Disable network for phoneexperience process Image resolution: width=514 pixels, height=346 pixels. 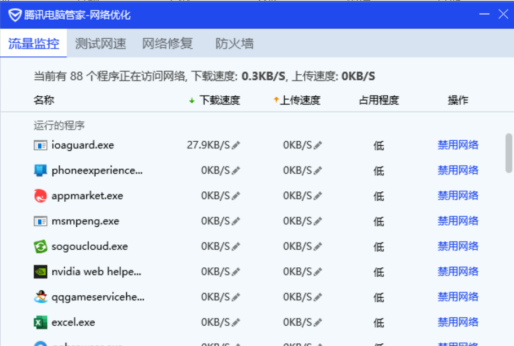[458, 170]
